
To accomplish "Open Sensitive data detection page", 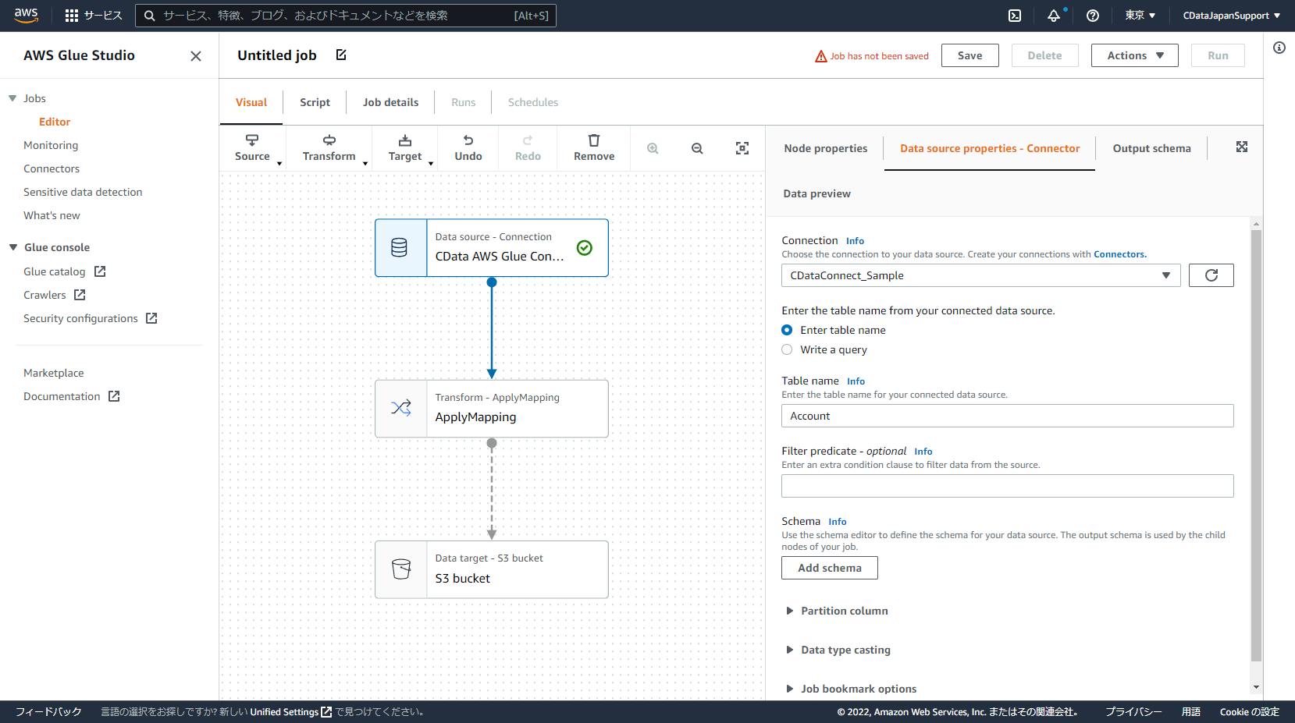I will (x=83, y=192).
